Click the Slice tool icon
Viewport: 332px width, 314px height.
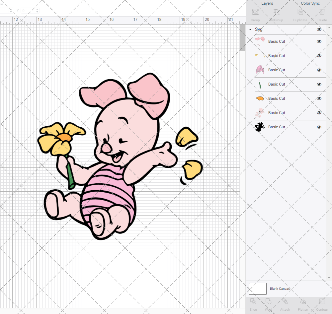click(x=253, y=301)
